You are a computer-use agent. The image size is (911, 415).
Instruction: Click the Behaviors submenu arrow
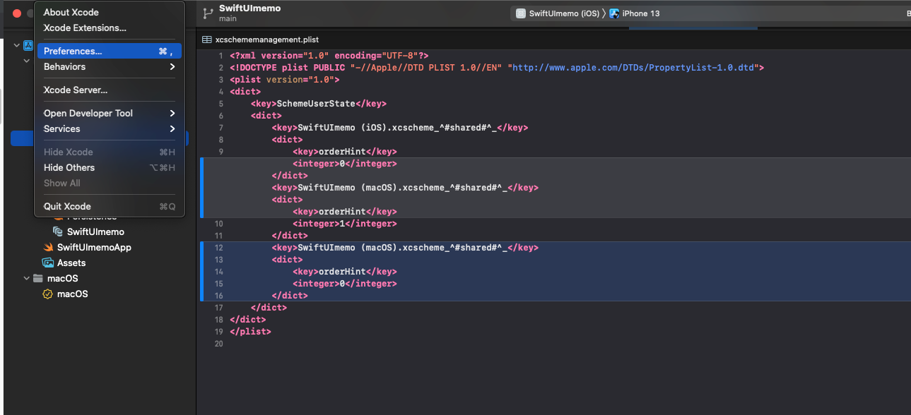tap(172, 66)
